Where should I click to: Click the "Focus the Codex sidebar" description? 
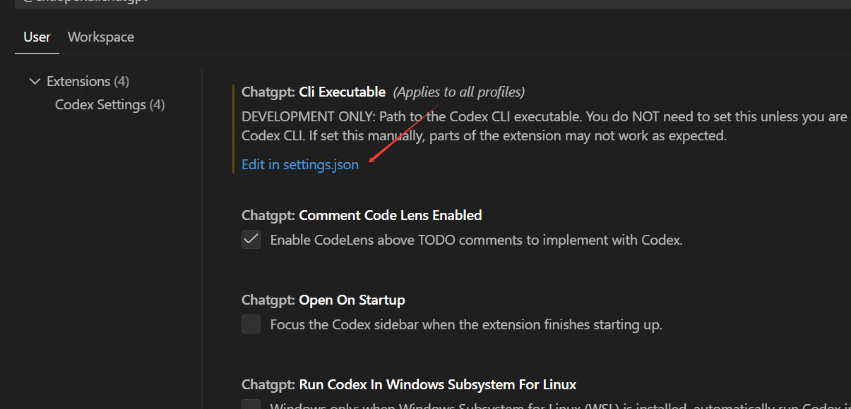(x=466, y=324)
